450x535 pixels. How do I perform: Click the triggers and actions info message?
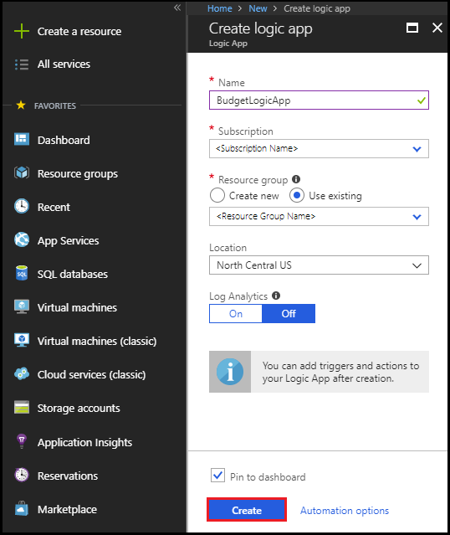click(x=319, y=372)
